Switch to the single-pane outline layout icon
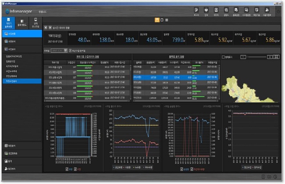 click(162, 20)
